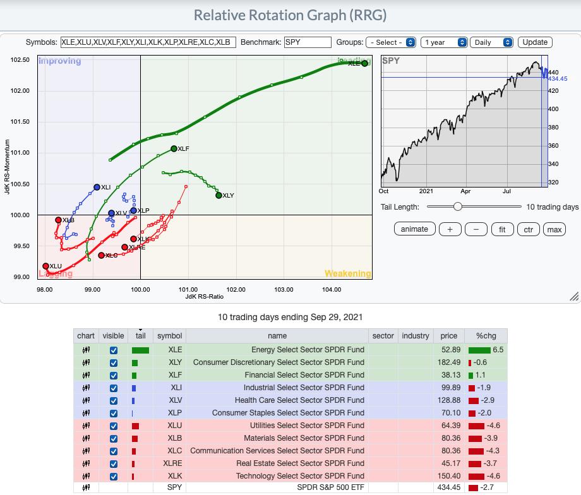Image resolution: width=581 pixels, height=495 pixels.
Task: Click the Tail Length slider handle
Action: pyautogui.click(x=458, y=206)
